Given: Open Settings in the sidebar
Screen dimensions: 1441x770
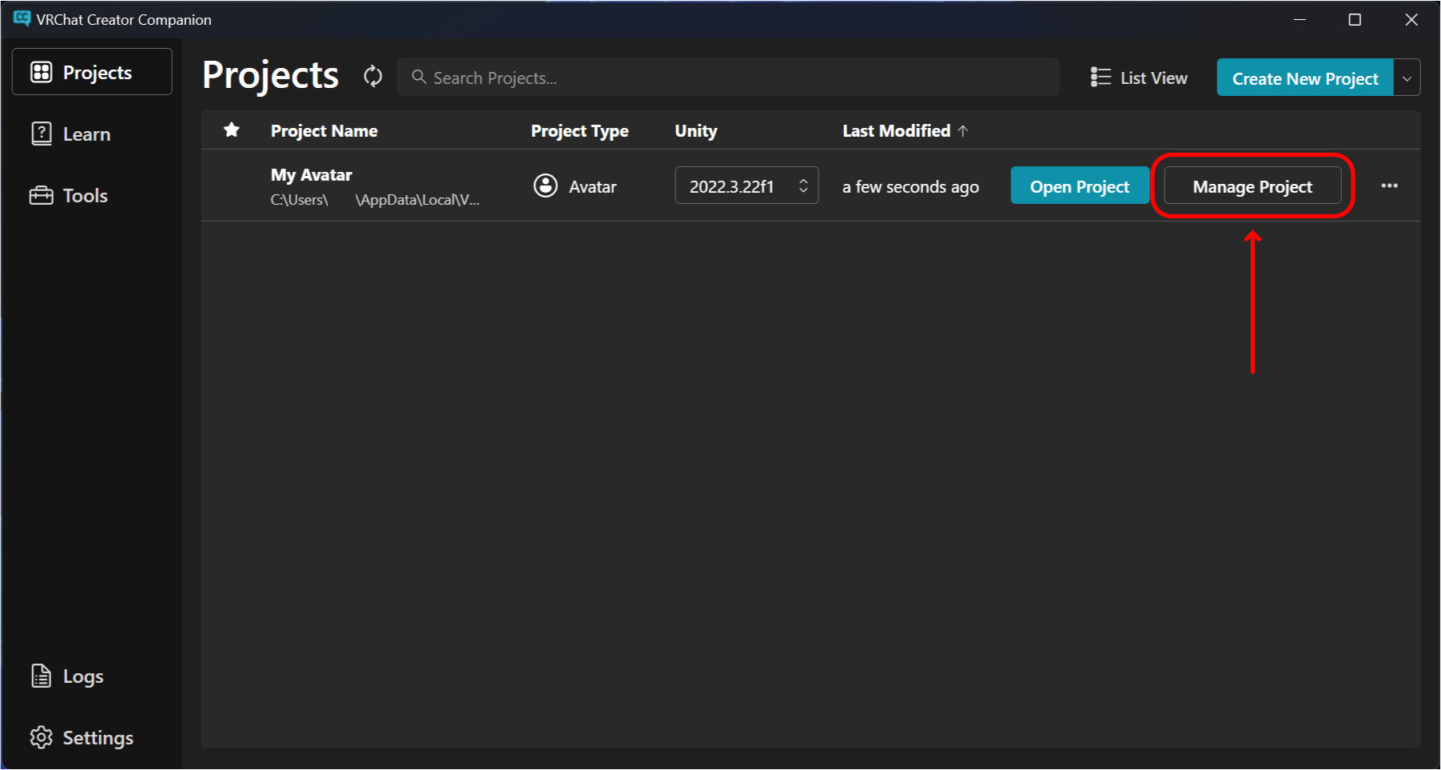Looking at the screenshot, I should pos(82,737).
